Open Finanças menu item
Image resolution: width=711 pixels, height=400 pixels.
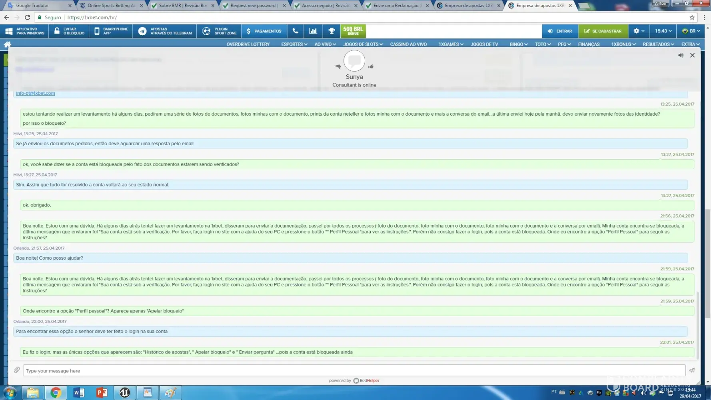(x=589, y=44)
